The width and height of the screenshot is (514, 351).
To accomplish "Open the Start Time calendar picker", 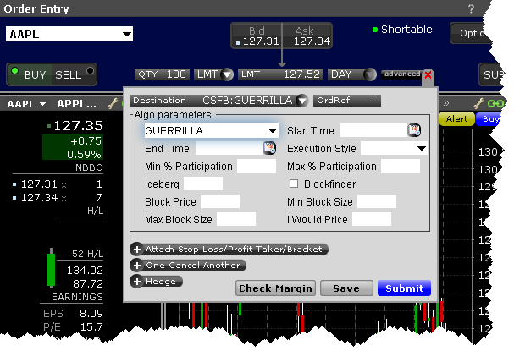I will [415, 130].
